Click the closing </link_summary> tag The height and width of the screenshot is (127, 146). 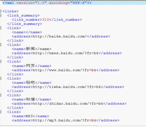pos(25,24)
